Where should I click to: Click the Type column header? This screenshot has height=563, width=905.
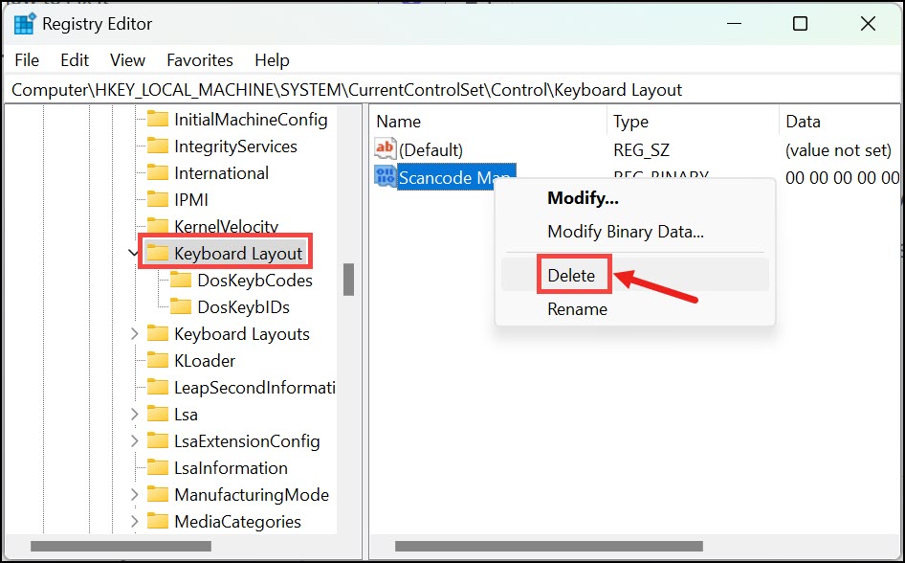click(x=693, y=122)
